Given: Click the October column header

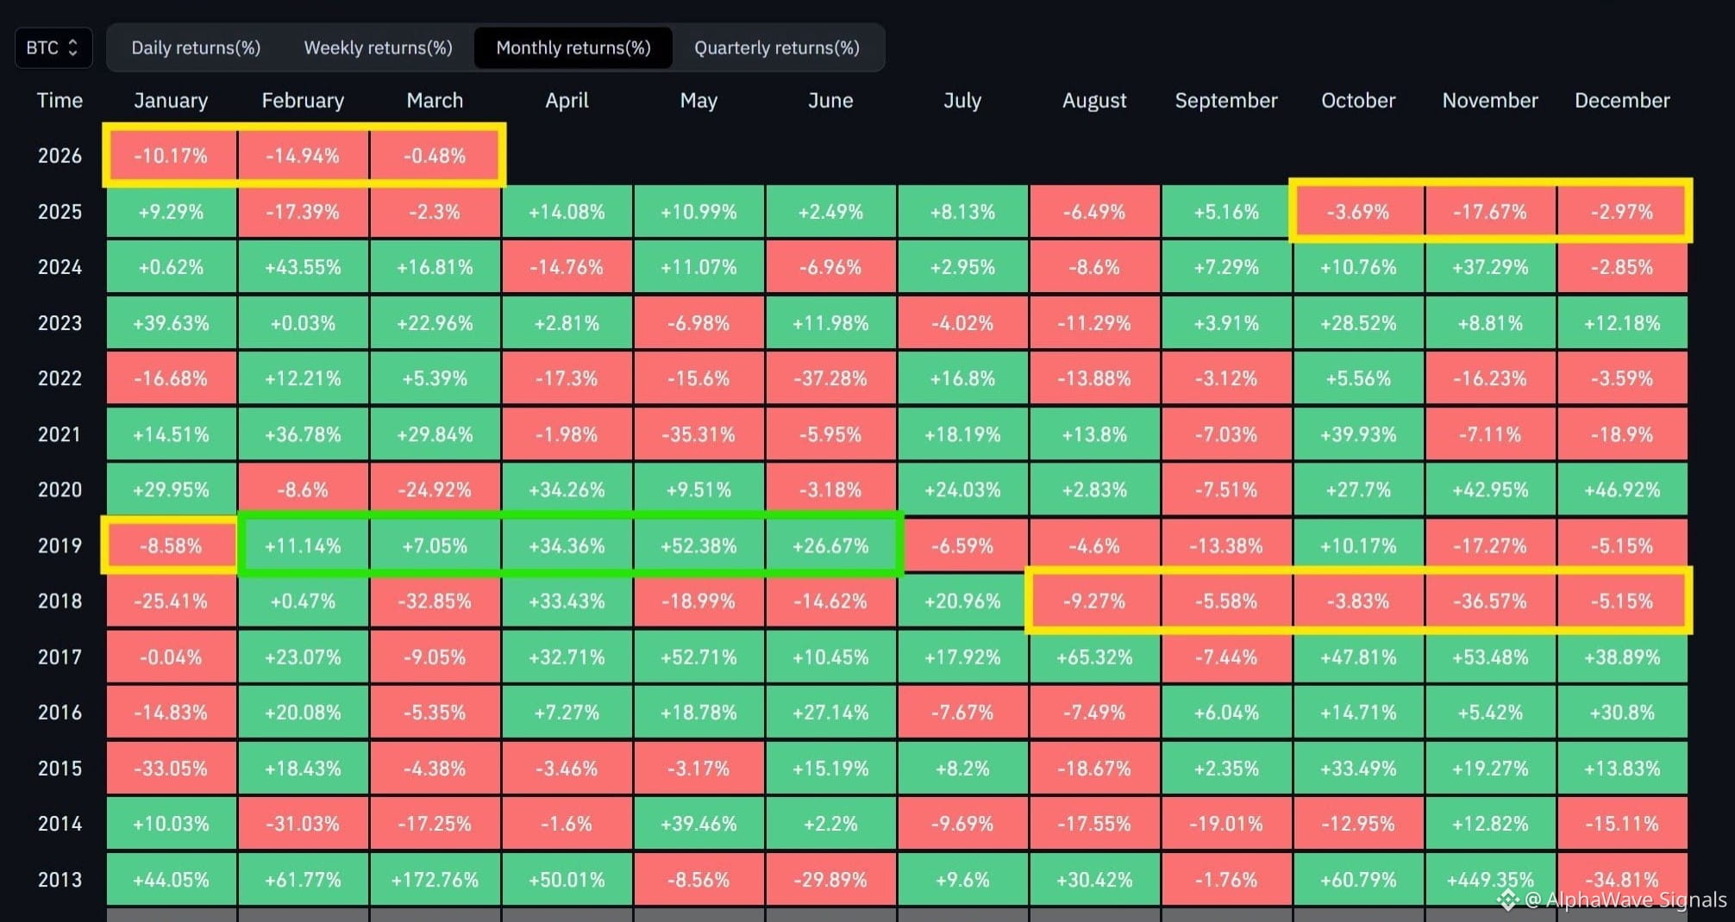Looking at the screenshot, I should pos(1358,100).
